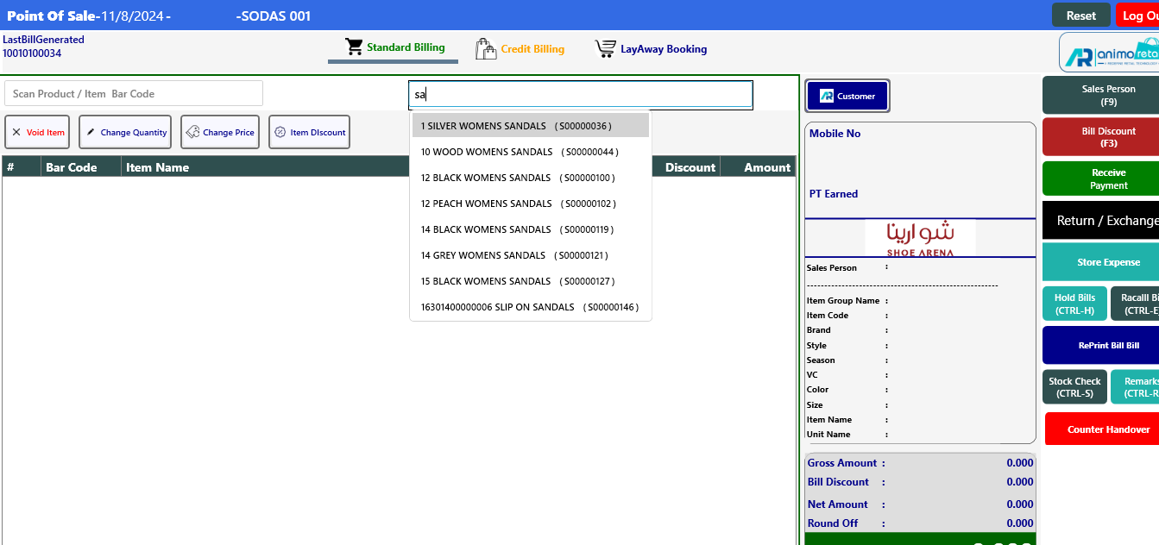Click the shopping bag icon for Credit Billing
Screen dimensions: 1159x545
click(x=486, y=48)
